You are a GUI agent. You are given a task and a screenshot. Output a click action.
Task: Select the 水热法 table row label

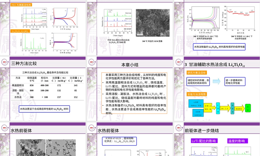pyautogui.click(x=18, y=97)
